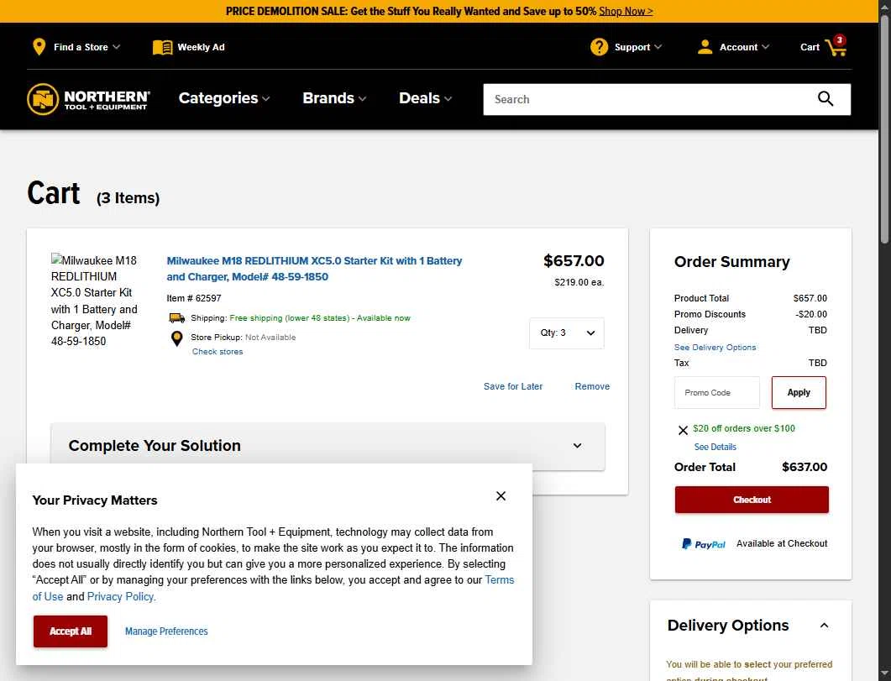Viewport: 891px width, 681px height.
Task: Click the Cart text in header
Action: tap(810, 47)
